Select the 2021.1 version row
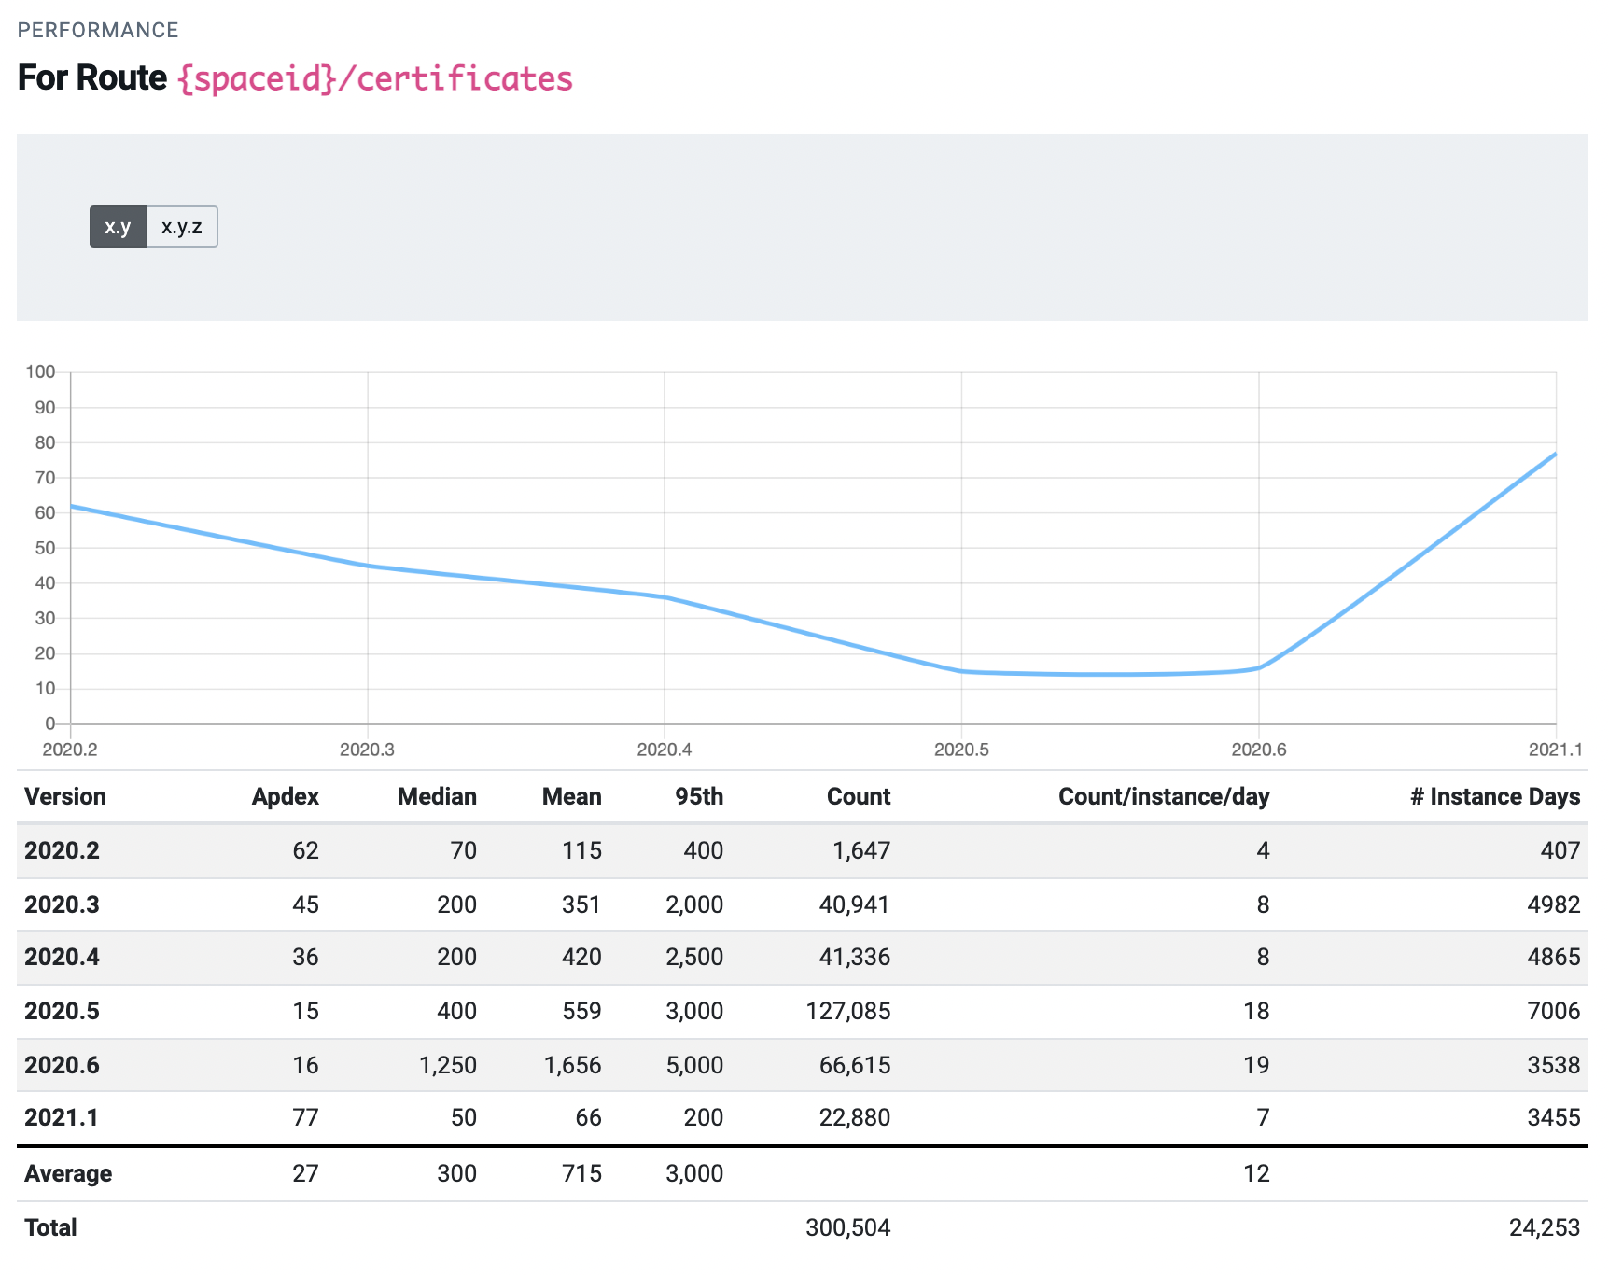 click(x=62, y=1117)
